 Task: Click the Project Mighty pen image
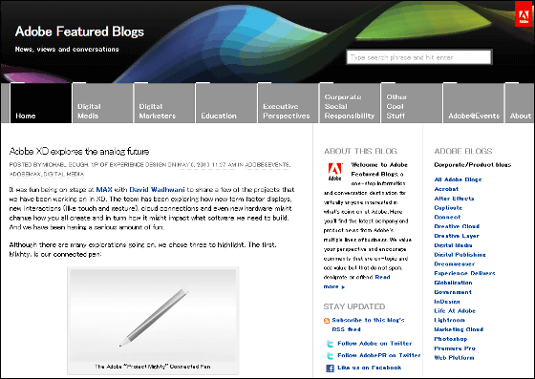click(x=153, y=315)
